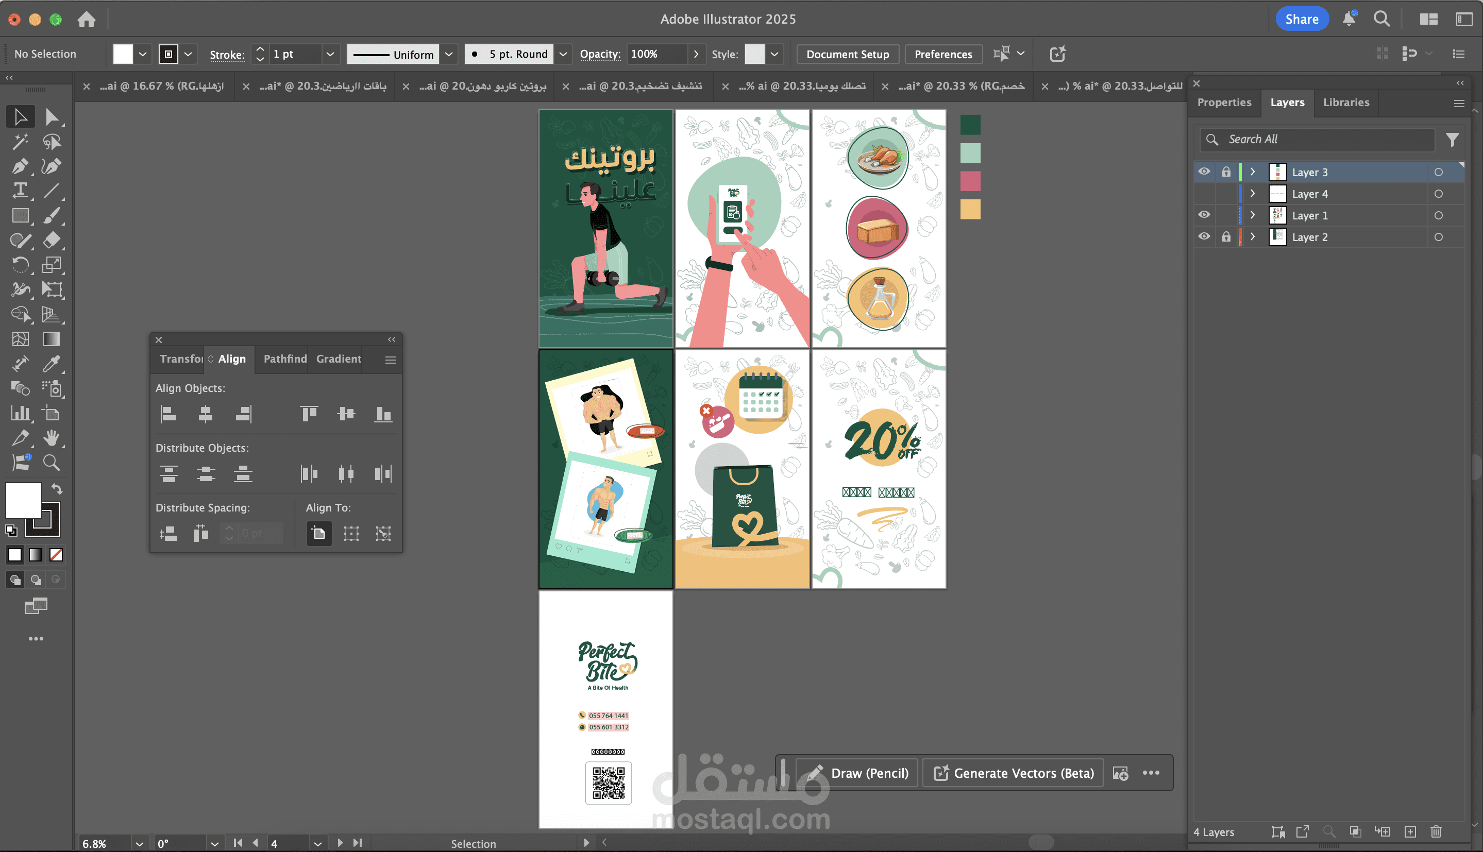
Task: Show Layer 4 visibility box
Action: point(1204,194)
